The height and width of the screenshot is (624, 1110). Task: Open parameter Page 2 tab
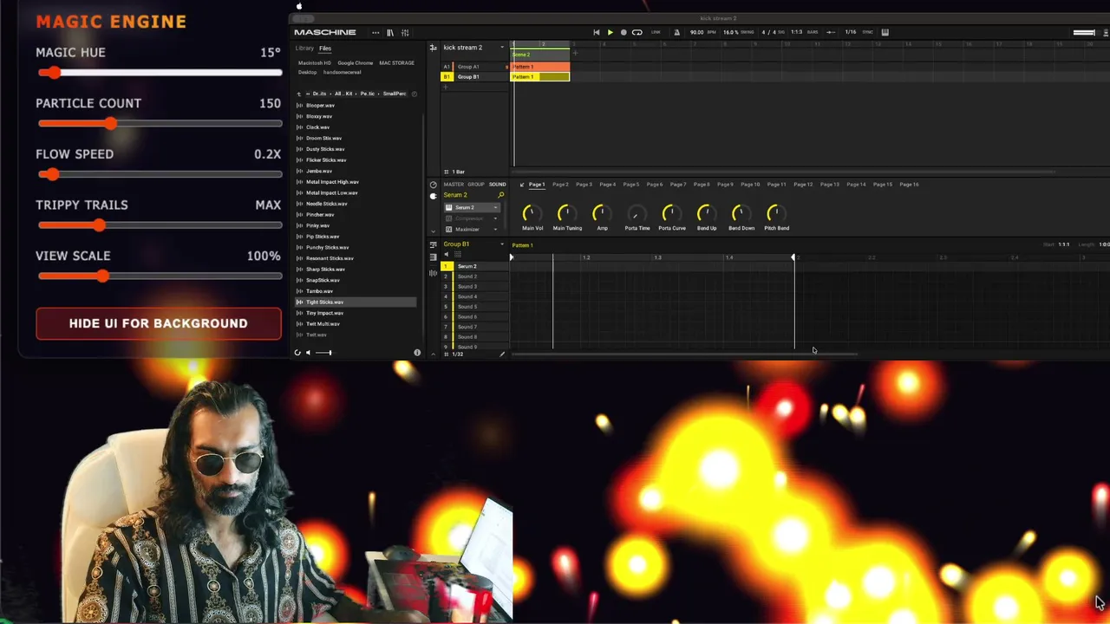560,185
